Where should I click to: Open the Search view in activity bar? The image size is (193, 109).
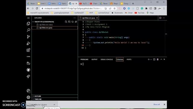pos(28,30)
